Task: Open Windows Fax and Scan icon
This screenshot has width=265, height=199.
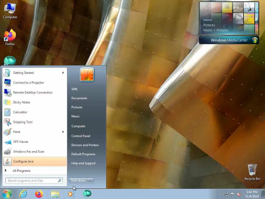Action: (x=8, y=152)
